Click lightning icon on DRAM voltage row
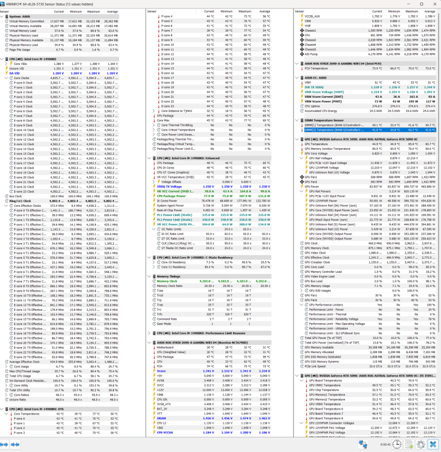 [x=154, y=418]
